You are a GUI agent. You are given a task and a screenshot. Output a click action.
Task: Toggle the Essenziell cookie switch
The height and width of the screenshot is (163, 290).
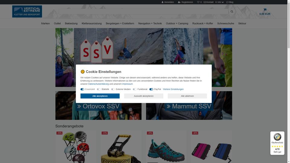coord(82,89)
